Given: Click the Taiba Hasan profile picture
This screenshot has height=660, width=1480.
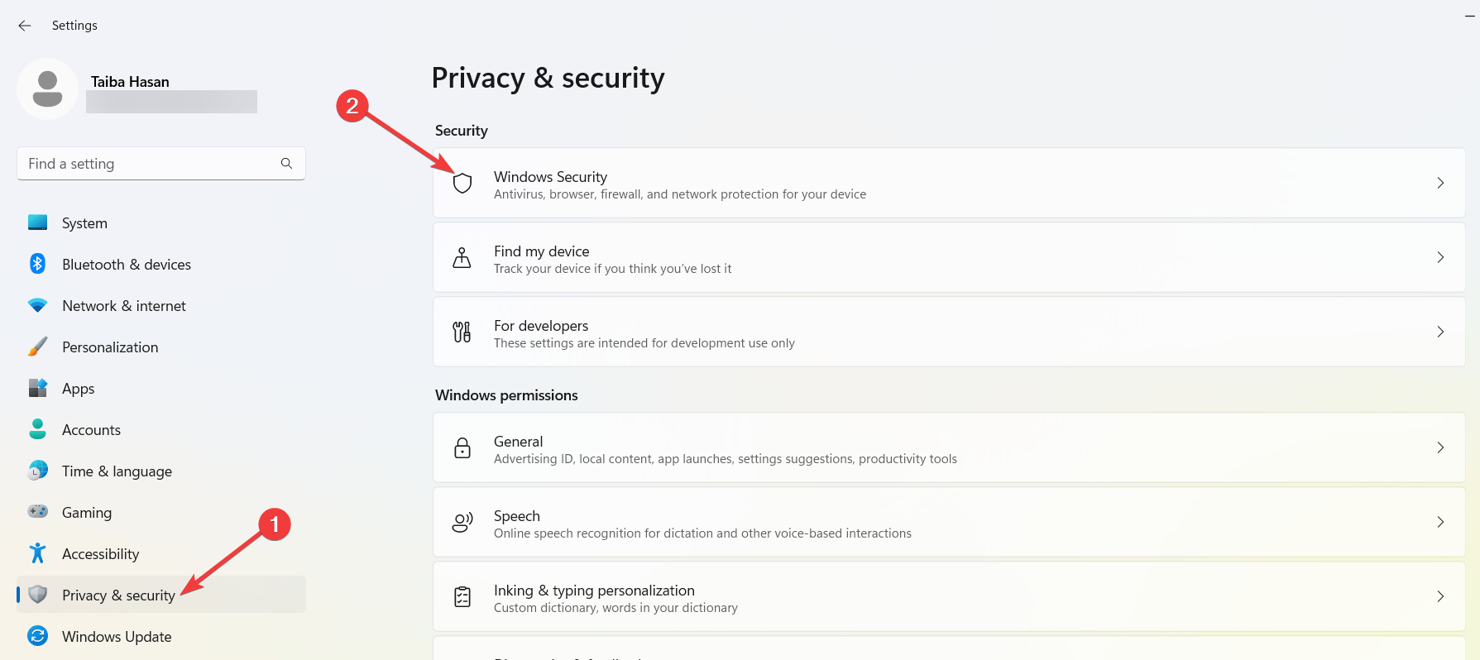Looking at the screenshot, I should (47, 88).
